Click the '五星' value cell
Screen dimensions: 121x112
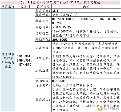click(x=86, y=11)
